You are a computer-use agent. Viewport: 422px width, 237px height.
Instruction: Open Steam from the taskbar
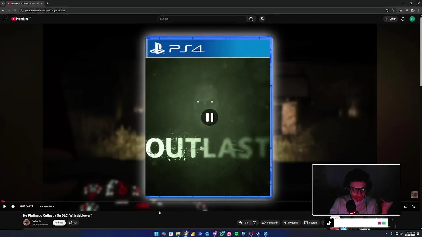click(x=258, y=234)
